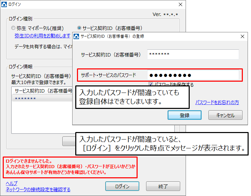Click the app icon in the registration dialog title bar
251x196 pixels.
pyautogui.click(x=76, y=36)
